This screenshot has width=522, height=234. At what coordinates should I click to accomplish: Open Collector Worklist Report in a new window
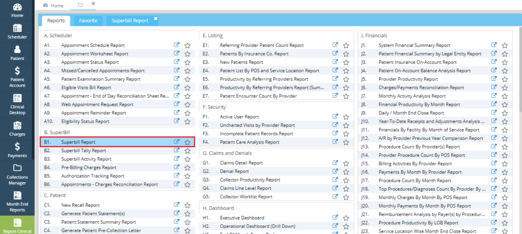click(x=335, y=196)
